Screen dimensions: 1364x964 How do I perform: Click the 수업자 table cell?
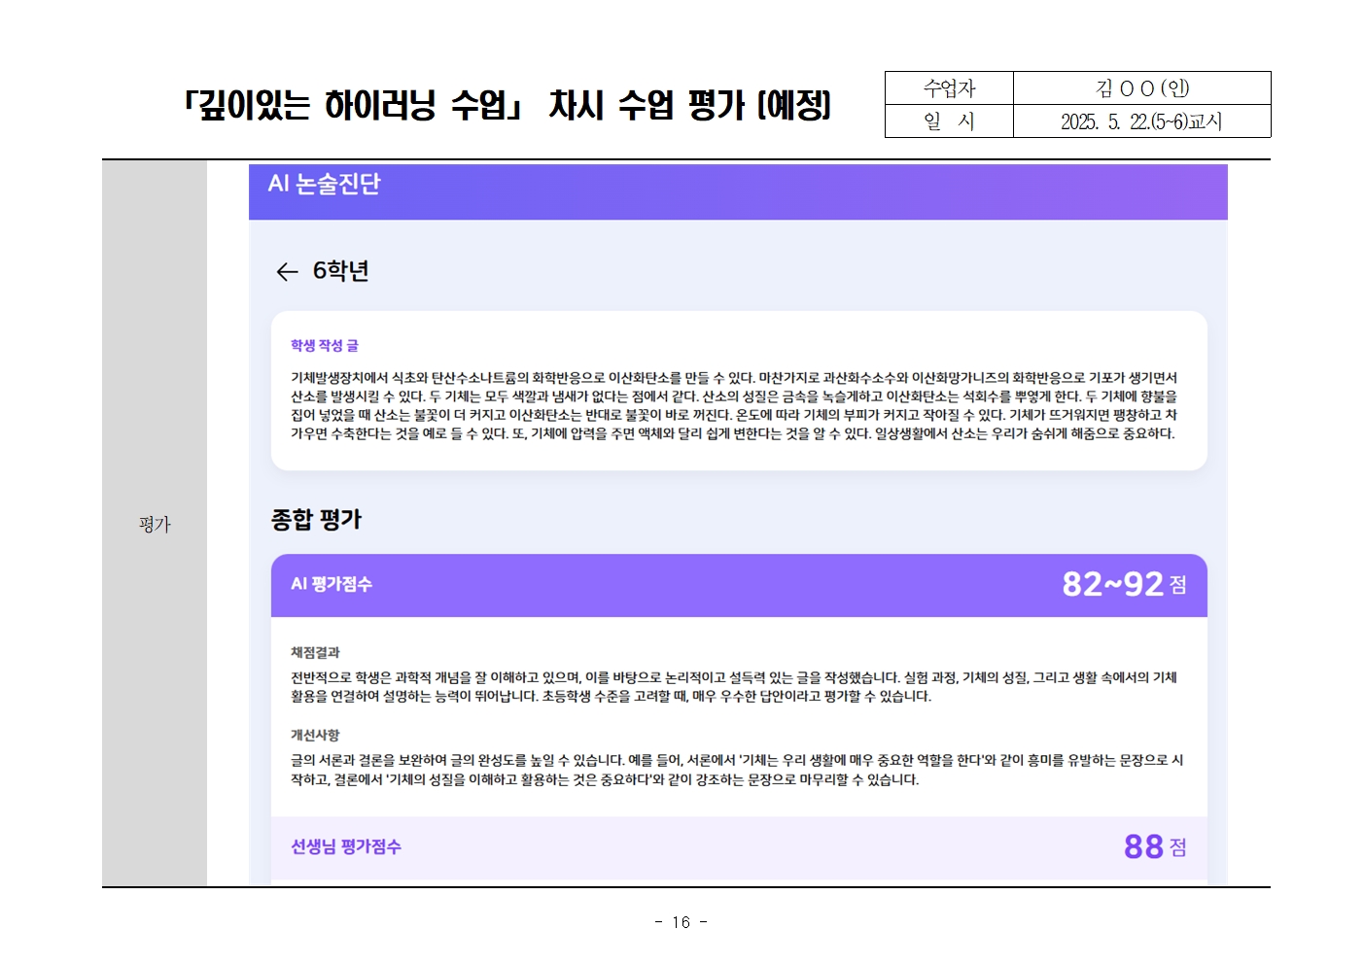(949, 88)
